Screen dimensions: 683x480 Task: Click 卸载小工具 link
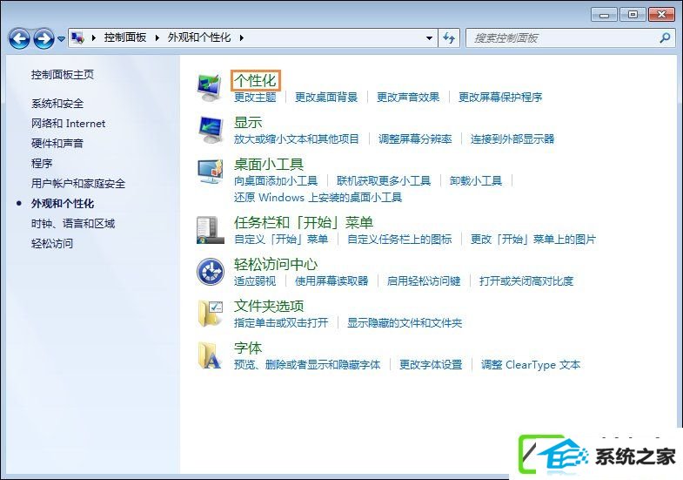(x=476, y=181)
